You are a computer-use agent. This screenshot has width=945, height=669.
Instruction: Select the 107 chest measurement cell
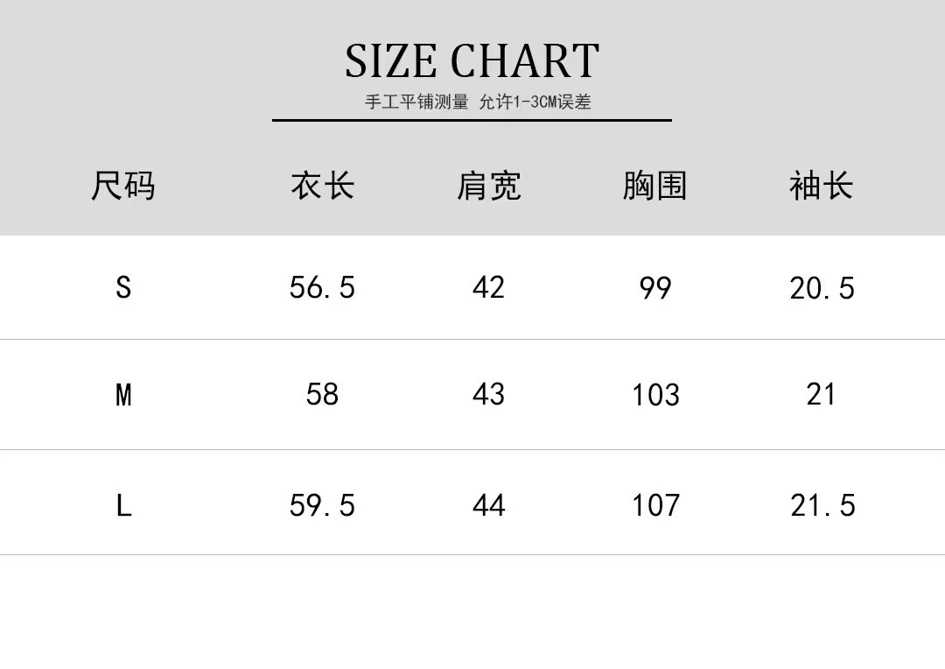pyautogui.click(x=655, y=505)
